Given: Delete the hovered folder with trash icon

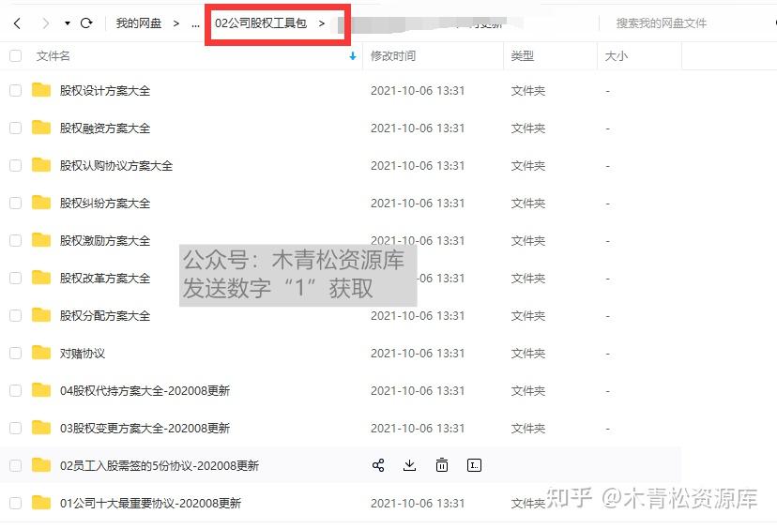Looking at the screenshot, I should 442,465.
